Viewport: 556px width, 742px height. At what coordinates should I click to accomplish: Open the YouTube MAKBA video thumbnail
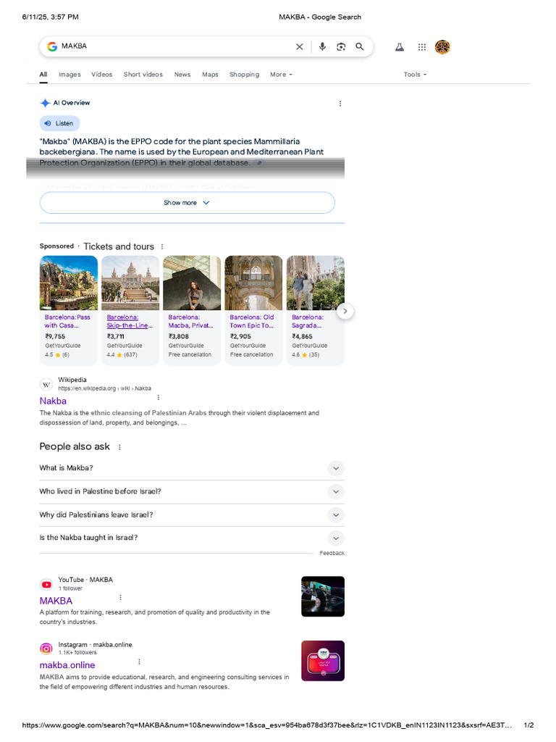tap(323, 596)
